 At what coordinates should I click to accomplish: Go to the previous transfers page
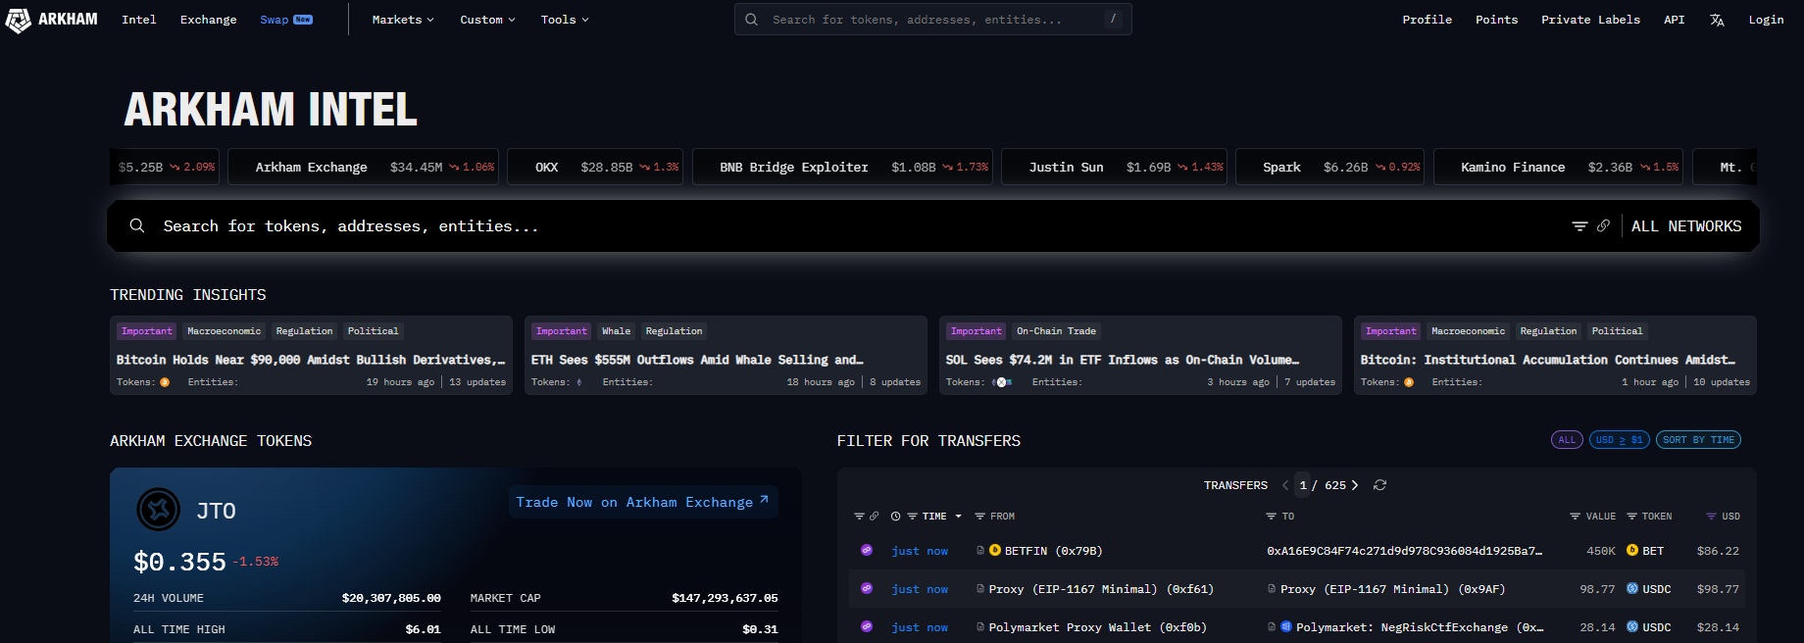pyautogui.click(x=1285, y=485)
